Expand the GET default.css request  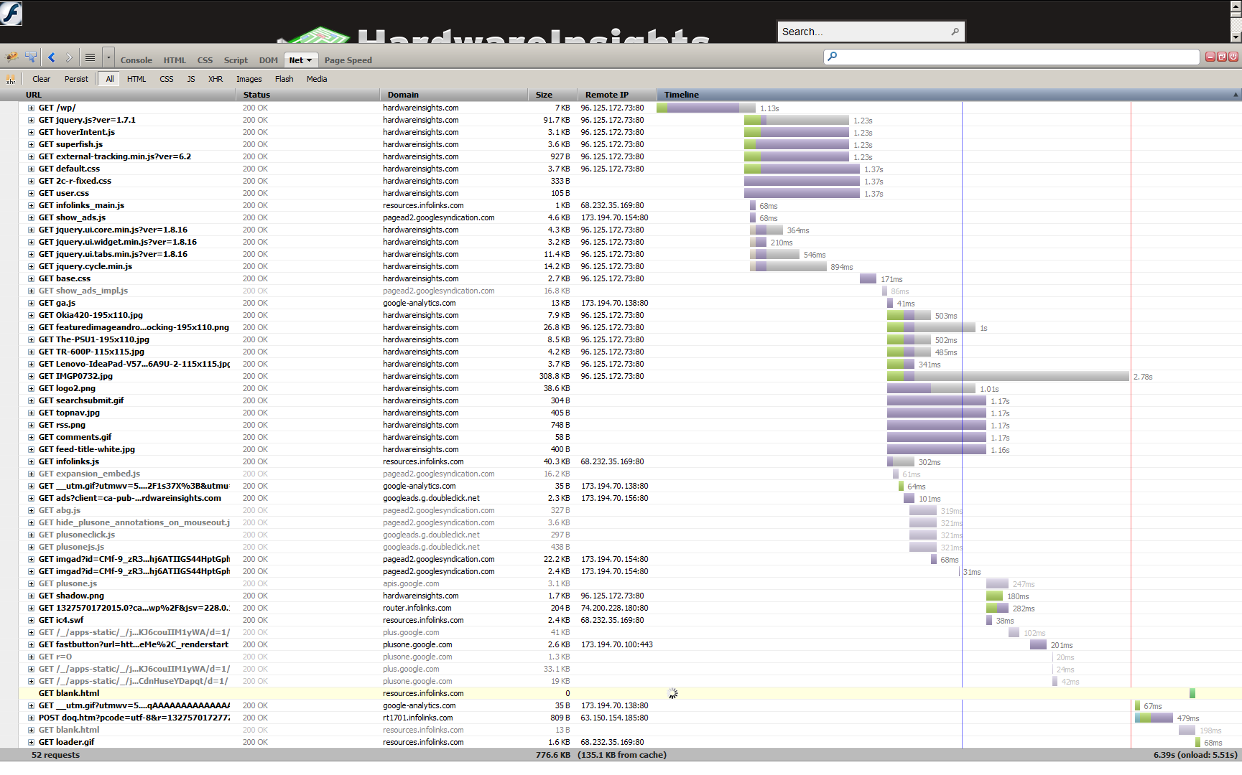[x=31, y=169]
